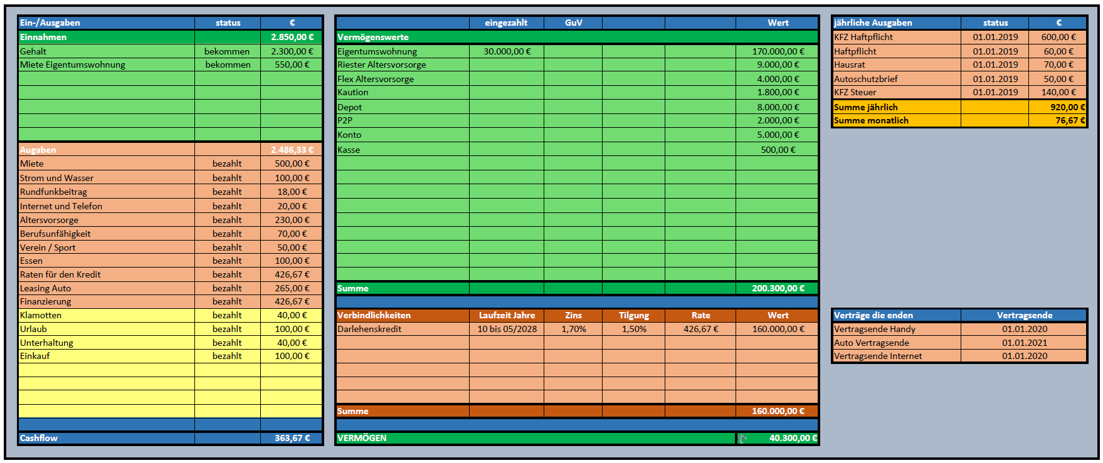Viewport: 1103px width, 463px height.
Task: Click the Vertragsende Internet label
Action: [878, 356]
